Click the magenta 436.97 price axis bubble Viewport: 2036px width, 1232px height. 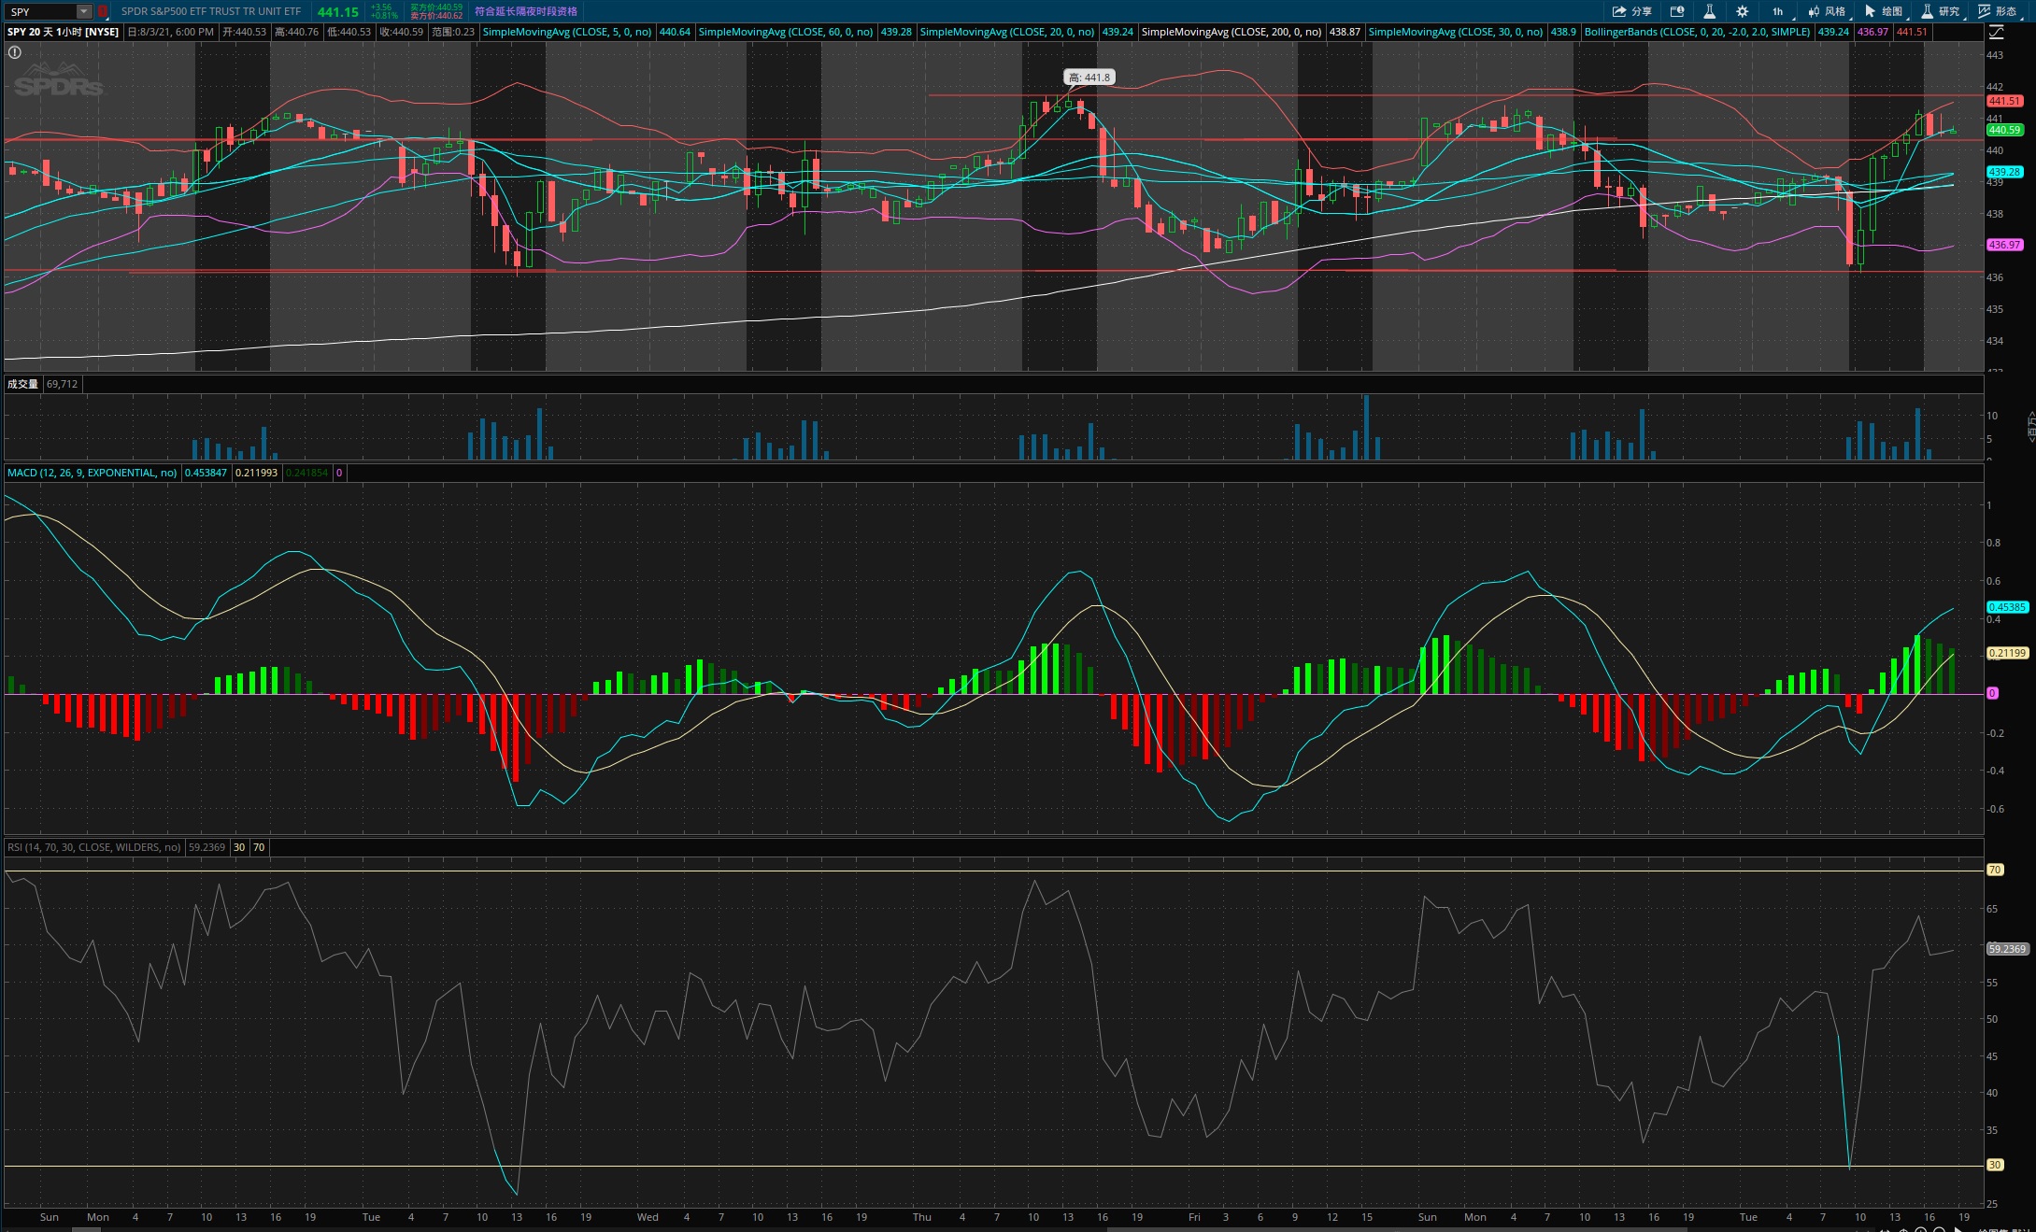[x=2004, y=245]
